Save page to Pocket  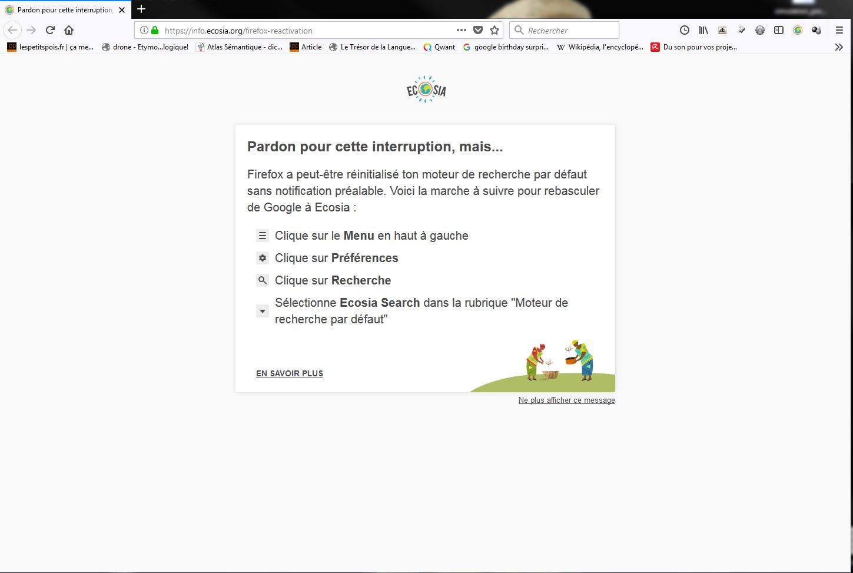click(x=478, y=30)
